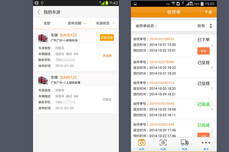Open the chevron for order 2014102055713
Image resolution: width=229 pixels, height=152 pixels.
(212, 88)
